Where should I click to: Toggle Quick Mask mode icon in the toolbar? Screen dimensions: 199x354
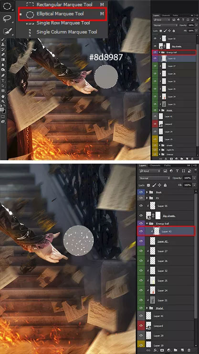3,116
